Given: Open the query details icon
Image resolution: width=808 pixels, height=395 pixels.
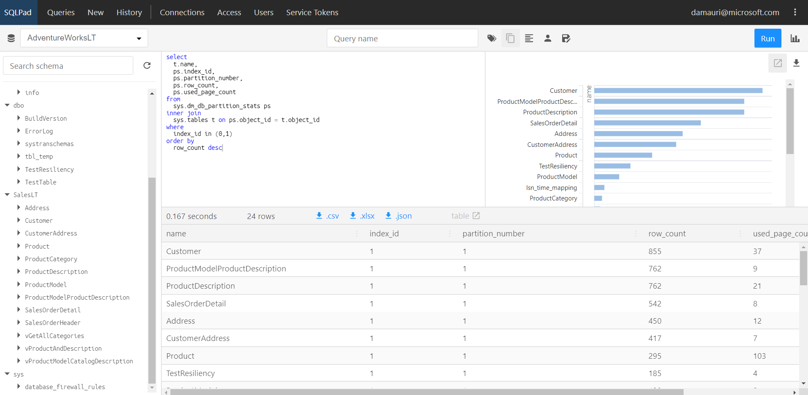Looking at the screenshot, I should 529,38.
